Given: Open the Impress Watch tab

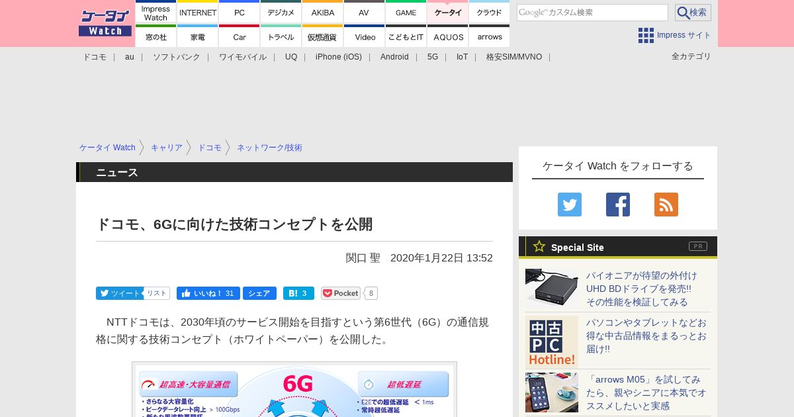Looking at the screenshot, I should pos(155,13).
